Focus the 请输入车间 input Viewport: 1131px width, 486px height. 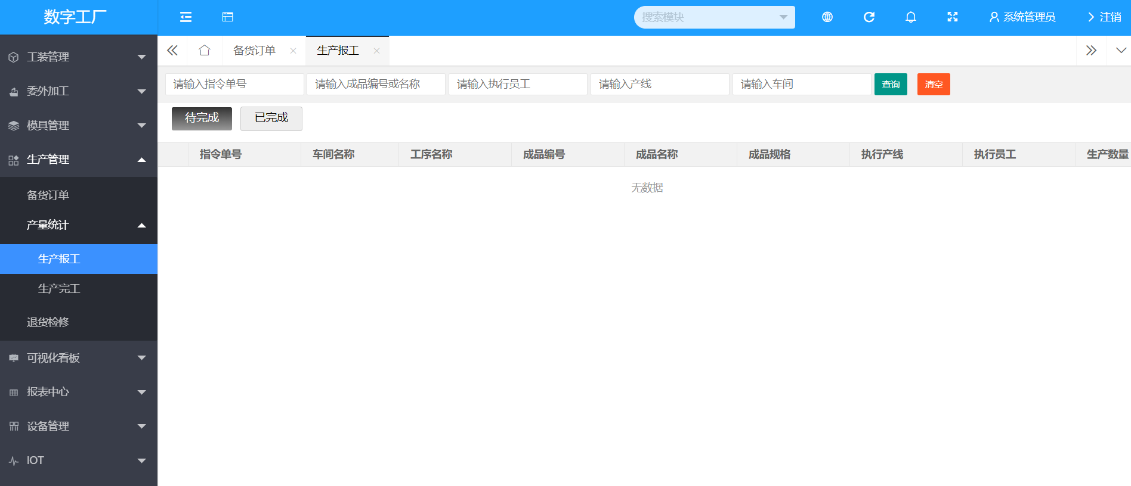[x=802, y=84]
